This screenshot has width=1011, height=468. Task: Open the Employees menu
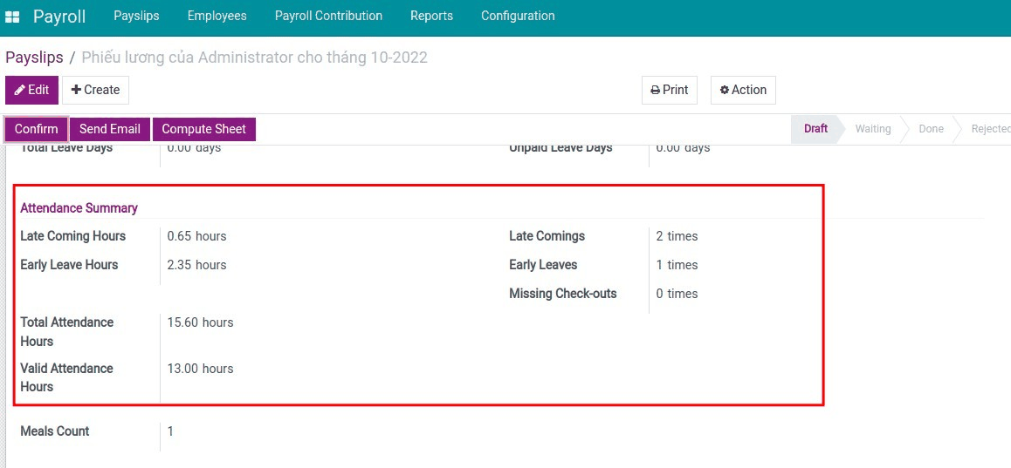coord(217,16)
